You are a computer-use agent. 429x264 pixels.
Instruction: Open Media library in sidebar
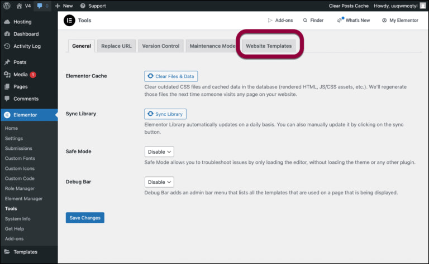click(x=20, y=75)
